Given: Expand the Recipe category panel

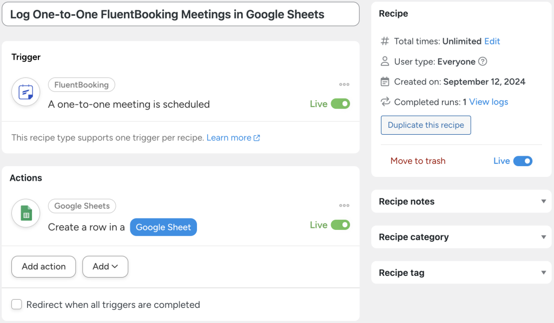Looking at the screenshot, I should tap(544, 237).
